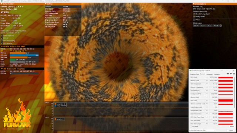Open the Advanced tab in GPU-Z
The image size is (237, 133).
coord(209,74)
